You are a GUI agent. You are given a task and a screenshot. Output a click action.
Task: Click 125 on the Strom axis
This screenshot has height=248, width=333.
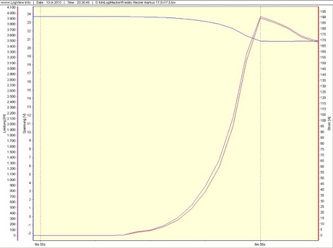(323, 92)
